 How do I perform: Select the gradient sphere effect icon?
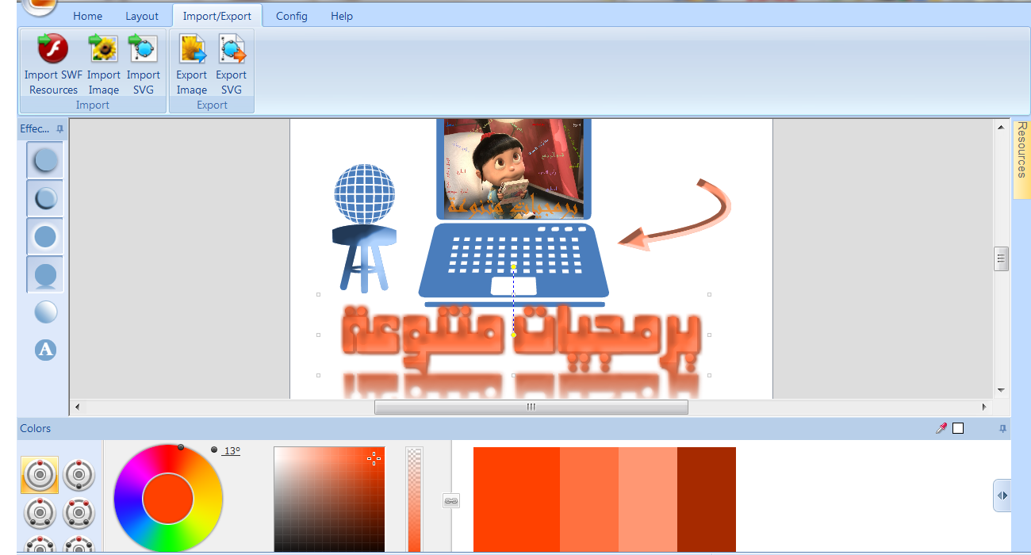click(x=46, y=312)
